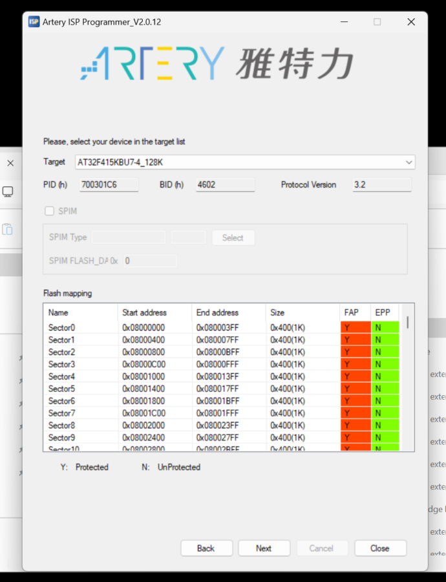Click the flash mapping vertical scrollbar thumb
The width and height of the screenshot is (446, 582).
tap(407, 322)
